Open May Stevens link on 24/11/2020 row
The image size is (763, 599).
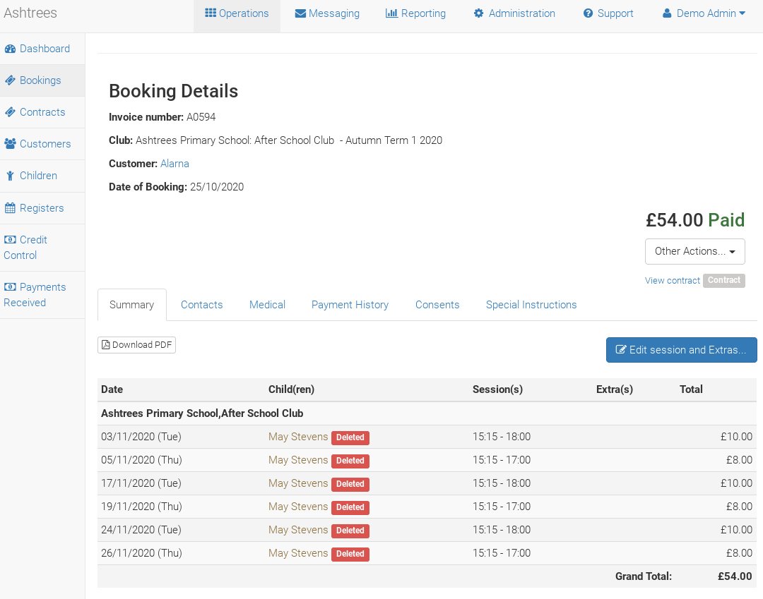(298, 530)
